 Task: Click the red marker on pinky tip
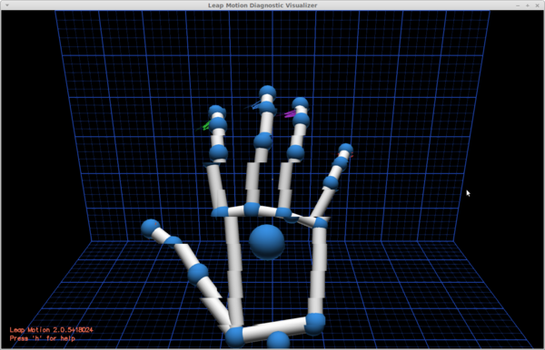point(352,155)
